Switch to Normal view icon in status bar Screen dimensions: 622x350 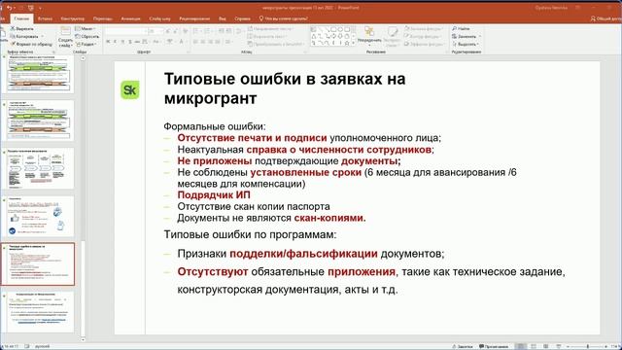tap(521, 346)
